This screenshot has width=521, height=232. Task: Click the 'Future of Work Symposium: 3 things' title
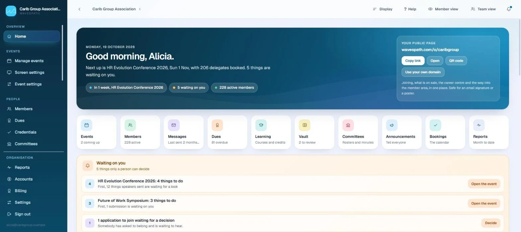(x=137, y=201)
